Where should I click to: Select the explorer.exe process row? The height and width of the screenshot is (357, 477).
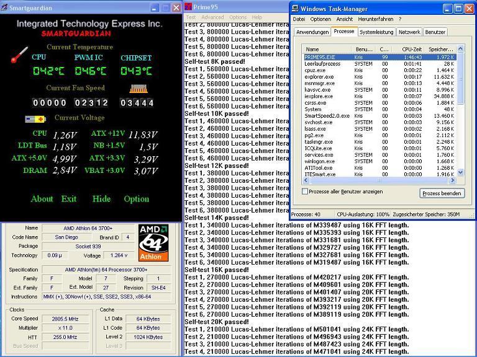[x=379, y=77]
